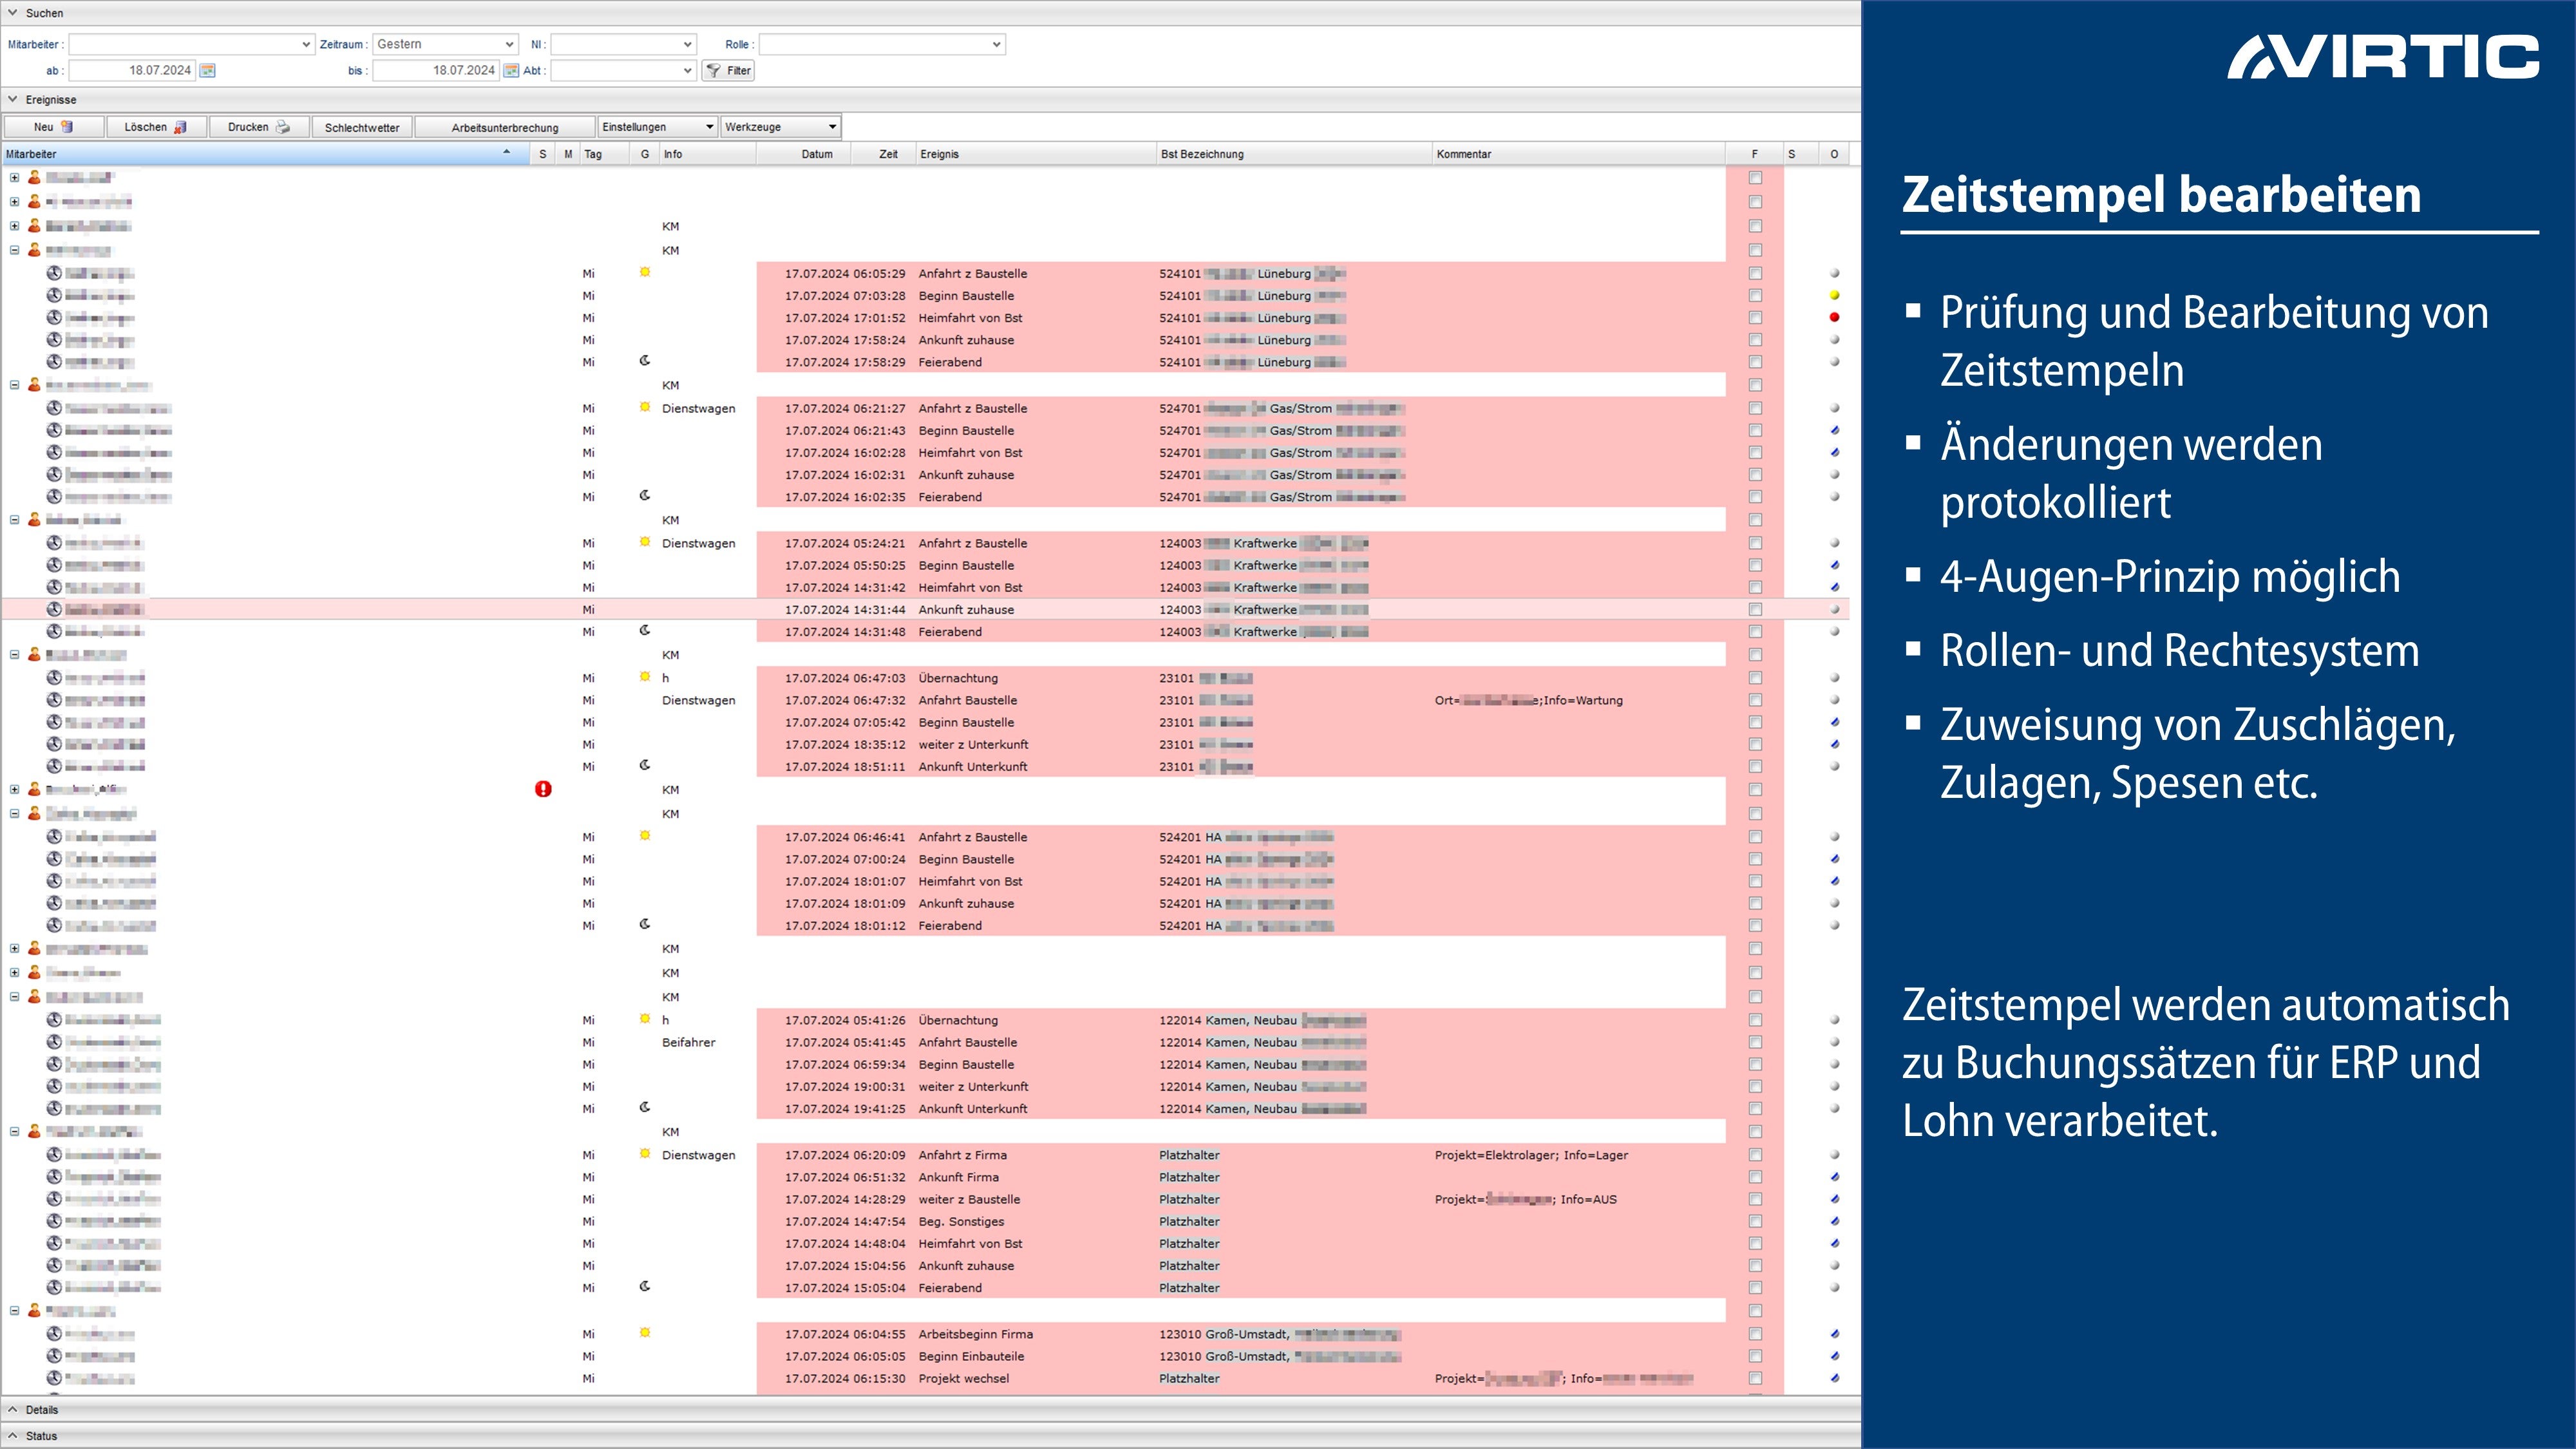Click the Filter funnel button

(x=728, y=70)
